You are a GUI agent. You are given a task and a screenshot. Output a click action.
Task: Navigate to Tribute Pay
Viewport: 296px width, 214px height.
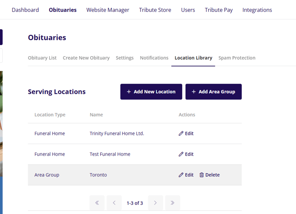pos(219,10)
